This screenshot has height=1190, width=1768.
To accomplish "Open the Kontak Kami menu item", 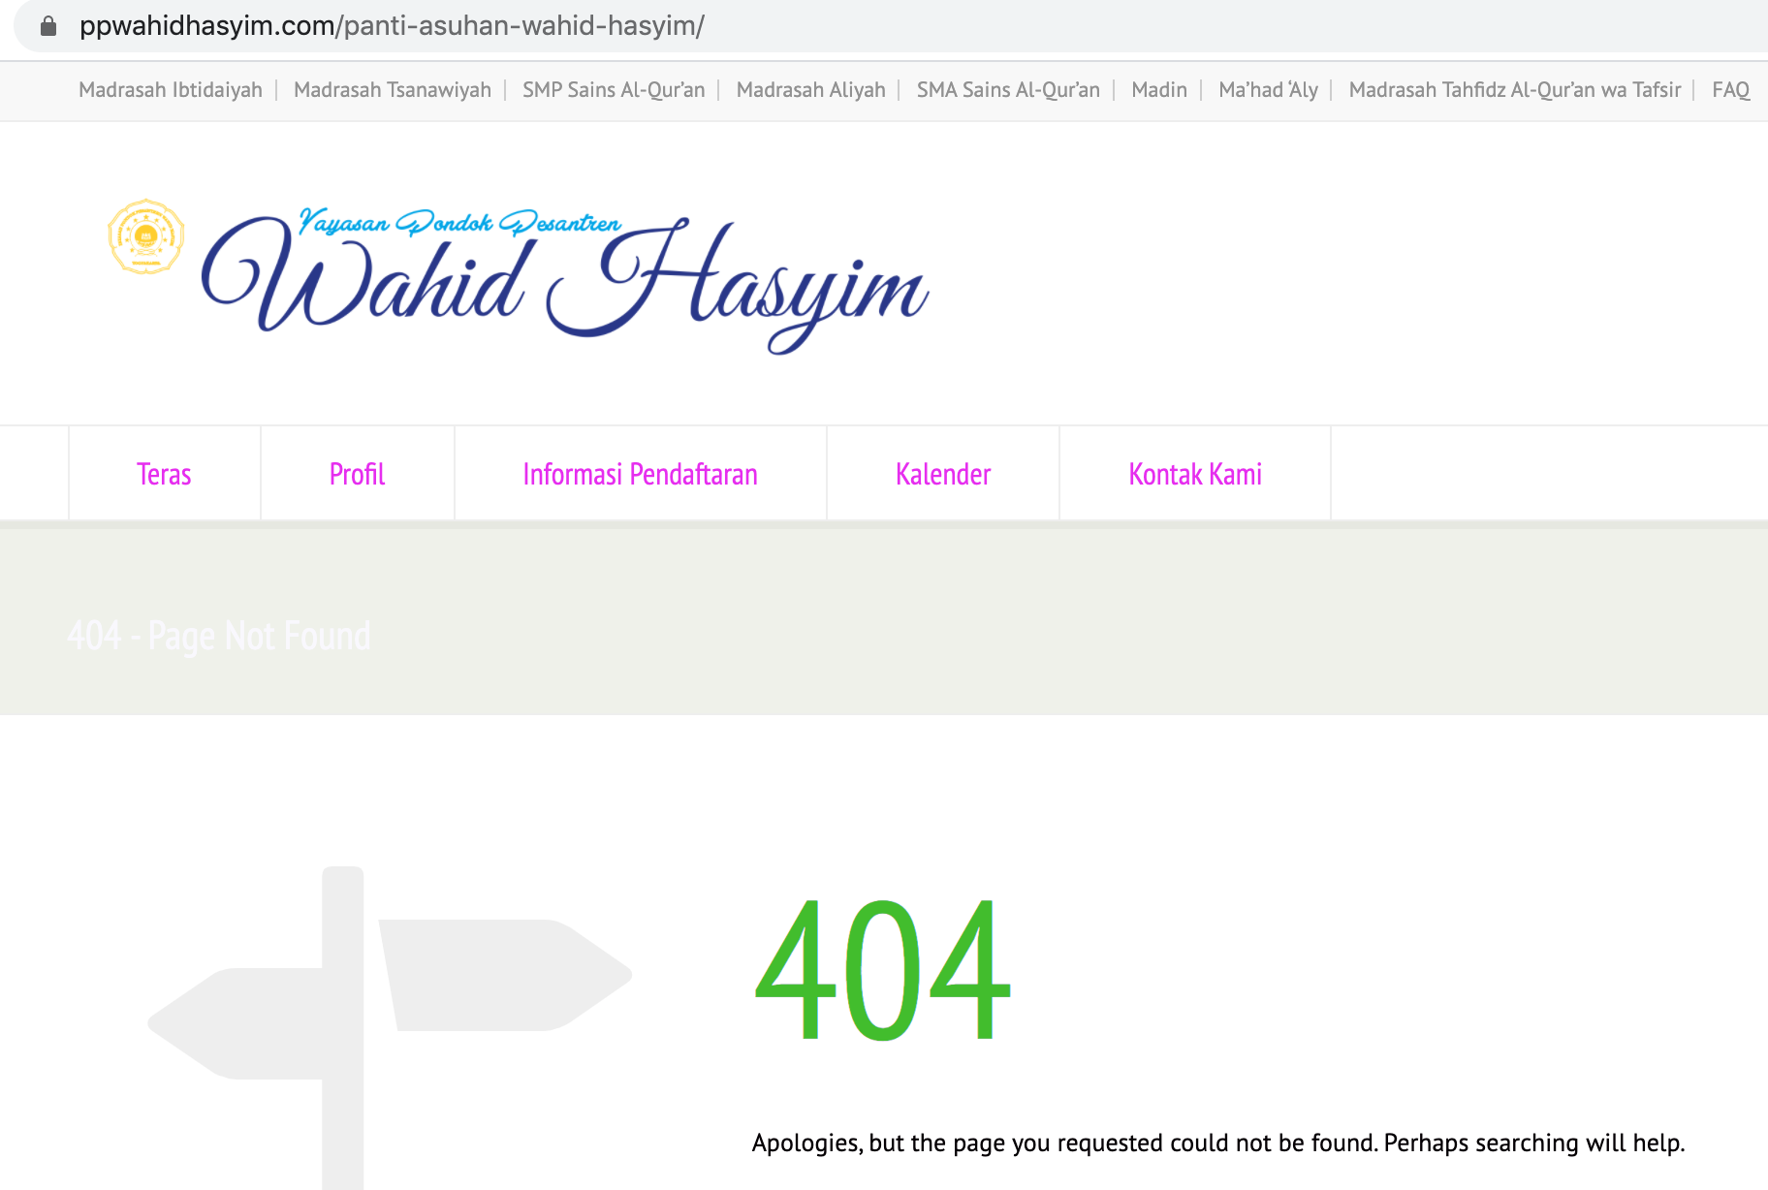I will 1195,474.
